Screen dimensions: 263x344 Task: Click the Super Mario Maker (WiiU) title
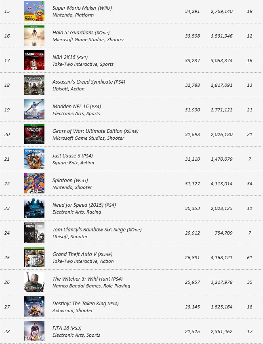[82, 8]
